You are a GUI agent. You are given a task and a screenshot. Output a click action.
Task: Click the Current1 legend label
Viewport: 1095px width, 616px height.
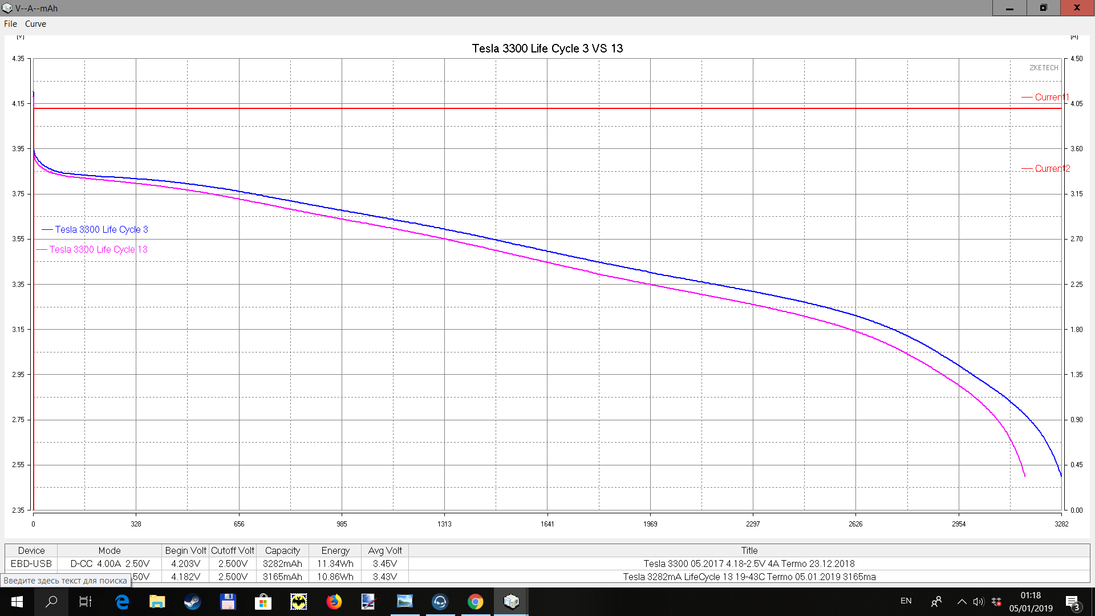1051,97
